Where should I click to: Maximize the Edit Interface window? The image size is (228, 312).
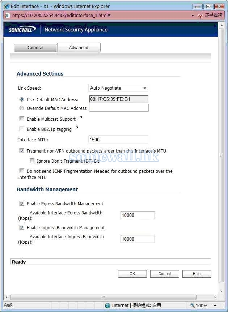pyautogui.click(x=208, y=7)
